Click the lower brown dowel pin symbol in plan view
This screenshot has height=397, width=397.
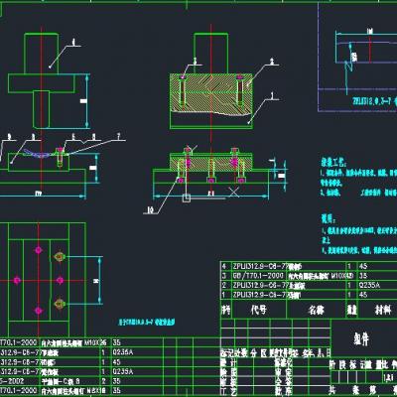pyautogui.click(x=60, y=303)
